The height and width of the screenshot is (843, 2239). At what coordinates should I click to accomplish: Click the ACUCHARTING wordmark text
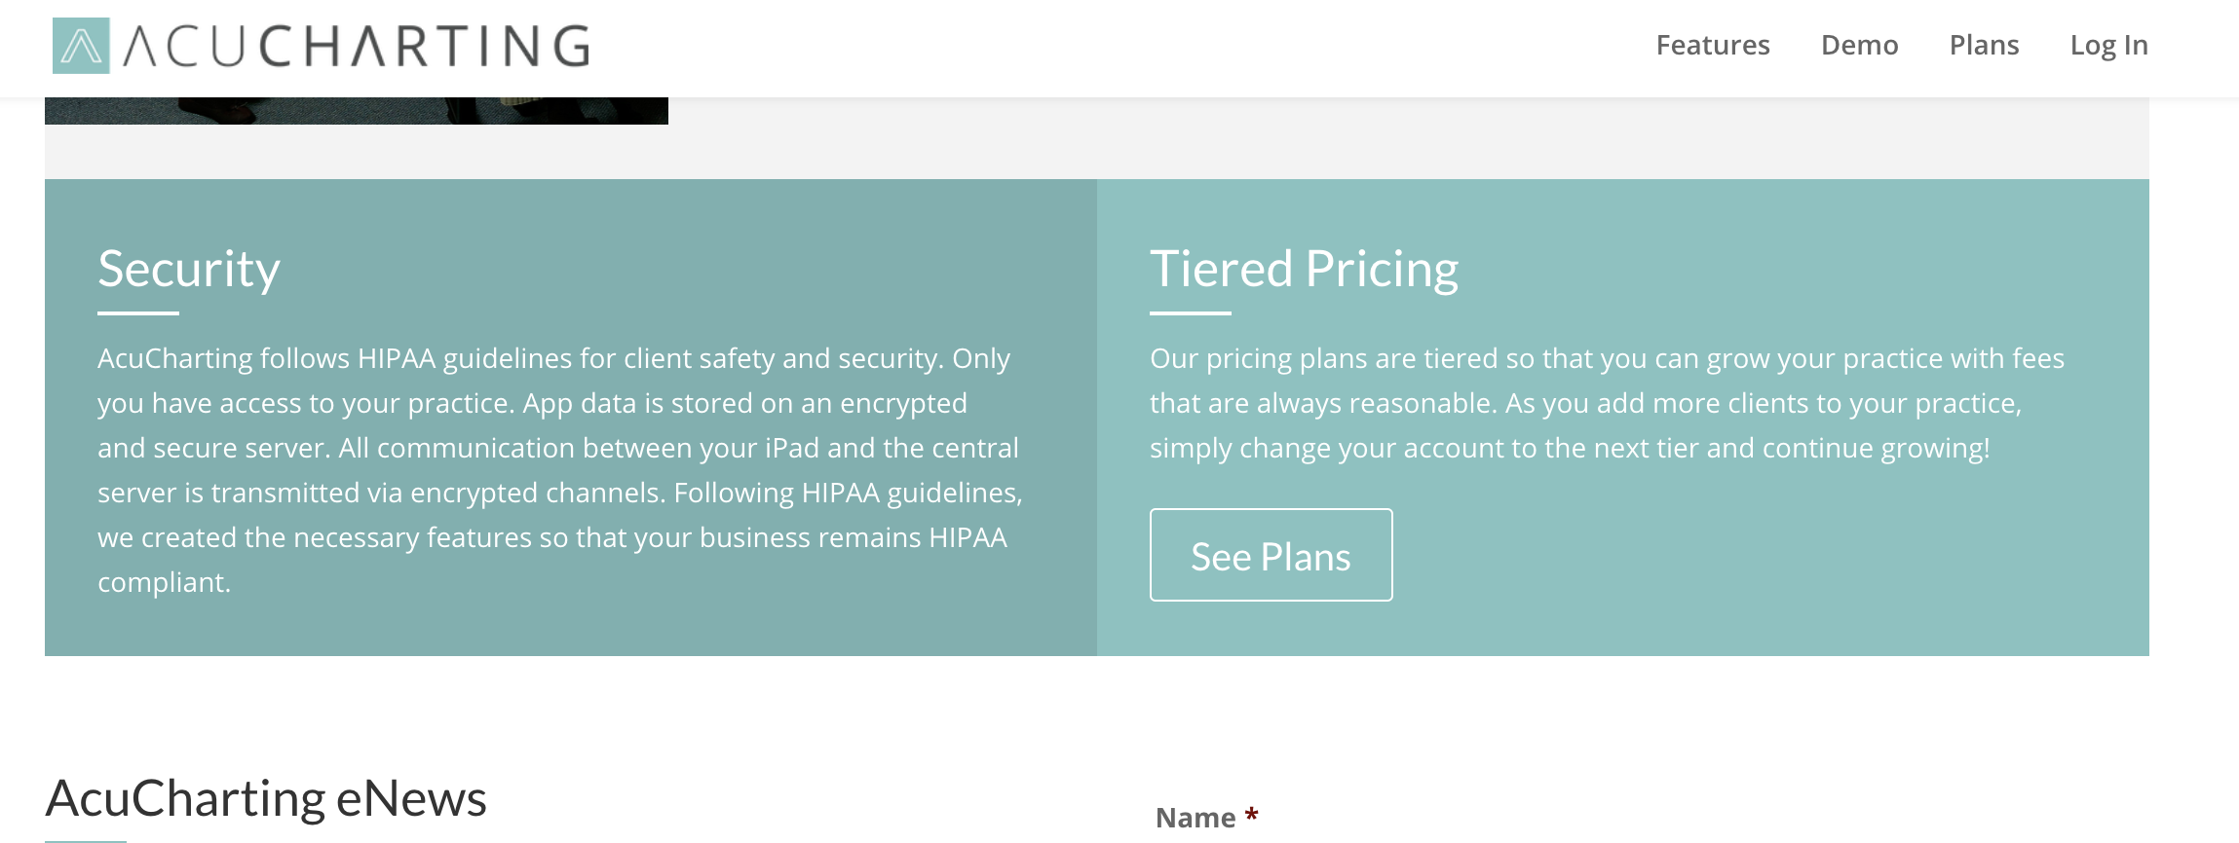[357, 47]
